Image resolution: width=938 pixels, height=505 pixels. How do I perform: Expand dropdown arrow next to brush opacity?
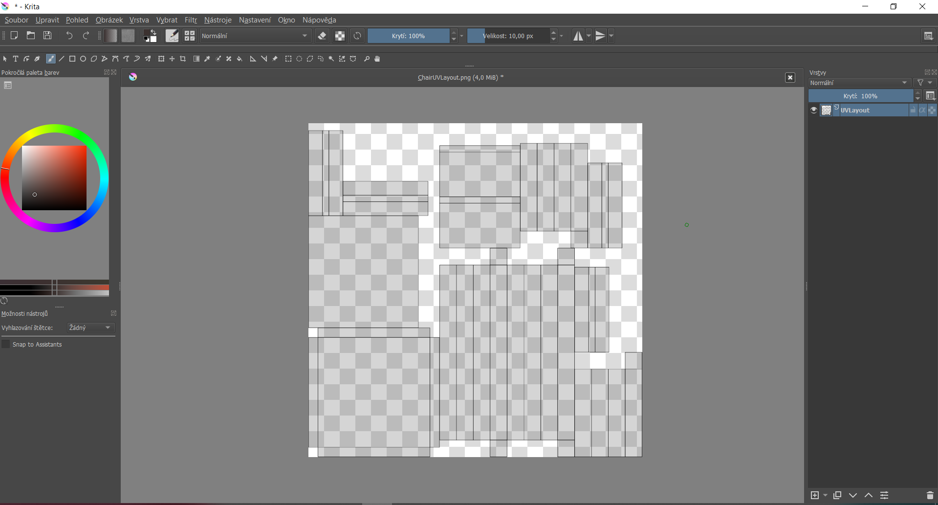click(x=461, y=36)
